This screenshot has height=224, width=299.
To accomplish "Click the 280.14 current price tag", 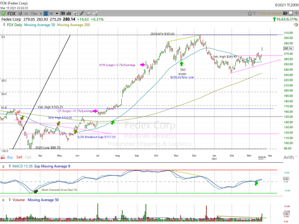I will 288,48.
